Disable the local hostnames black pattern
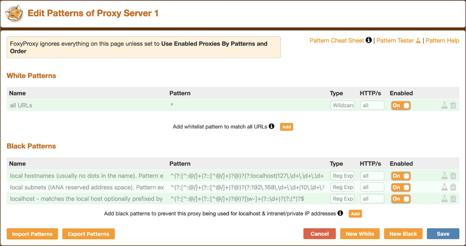This screenshot has height=246, width=466. 401,176
